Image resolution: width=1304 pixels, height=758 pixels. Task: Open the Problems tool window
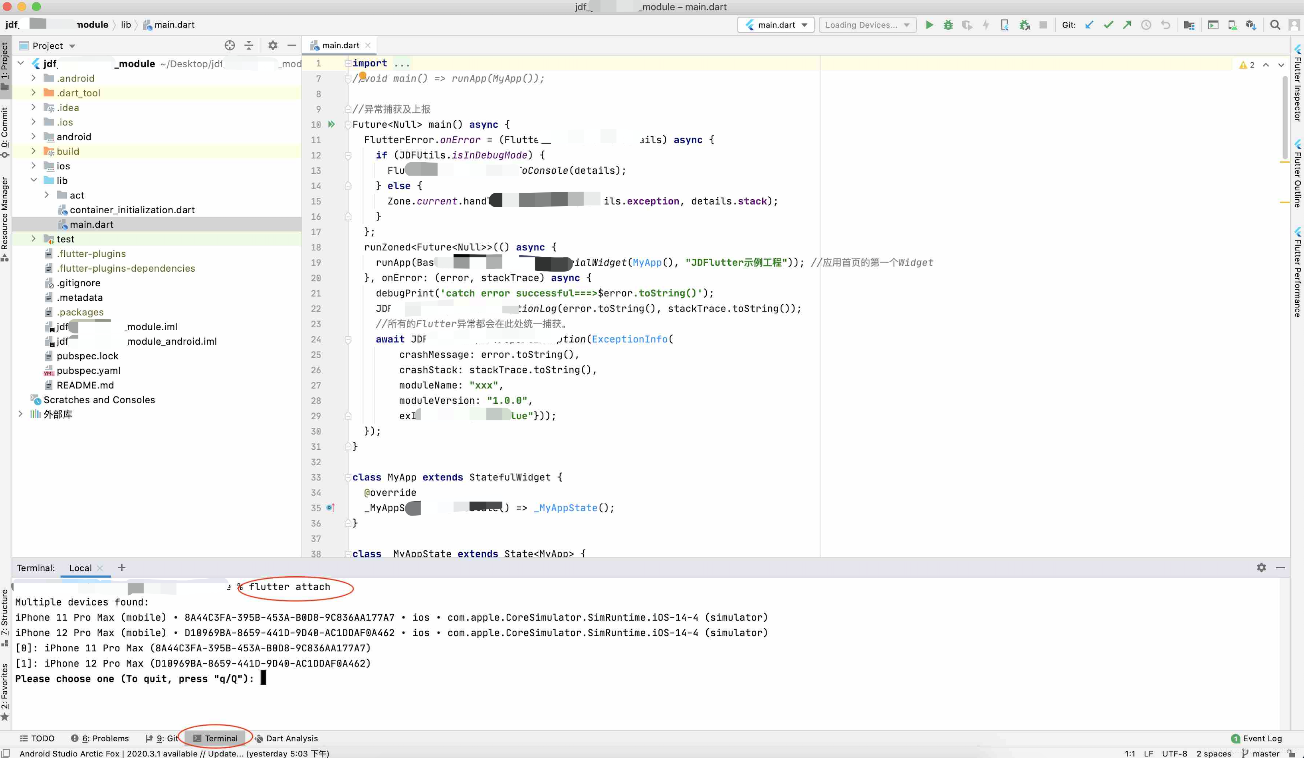pos(99,738)
